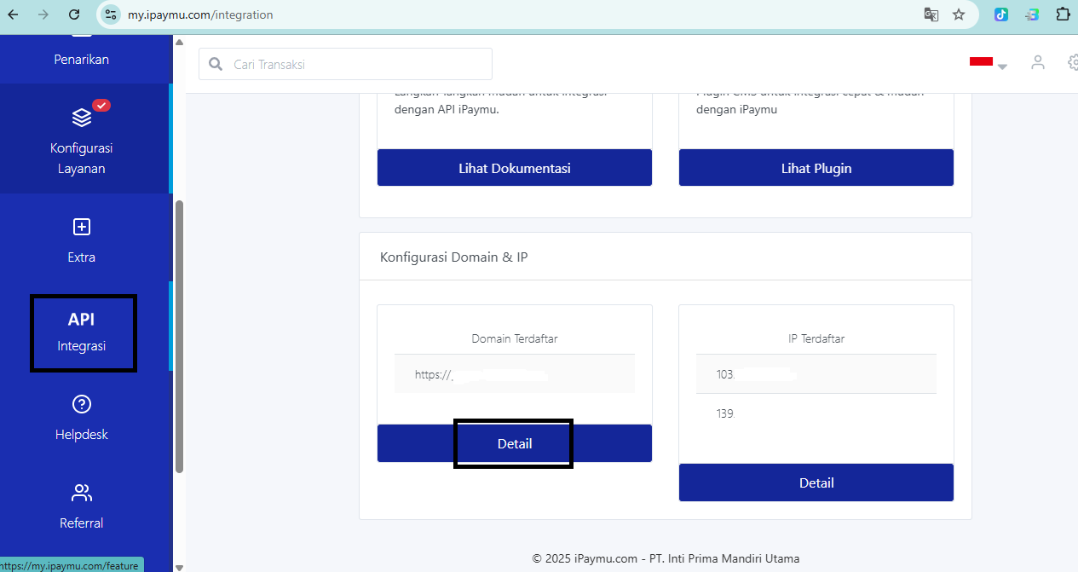The height and width of the screenshot is (572, 1078).
Task: Click the red checkmark badge on Konfigurasi Layanan
Action: point(101,105)
